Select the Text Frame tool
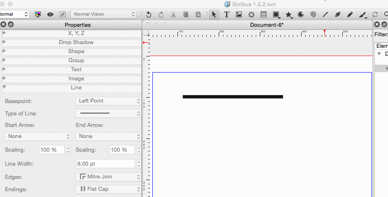 coord(227,14)
